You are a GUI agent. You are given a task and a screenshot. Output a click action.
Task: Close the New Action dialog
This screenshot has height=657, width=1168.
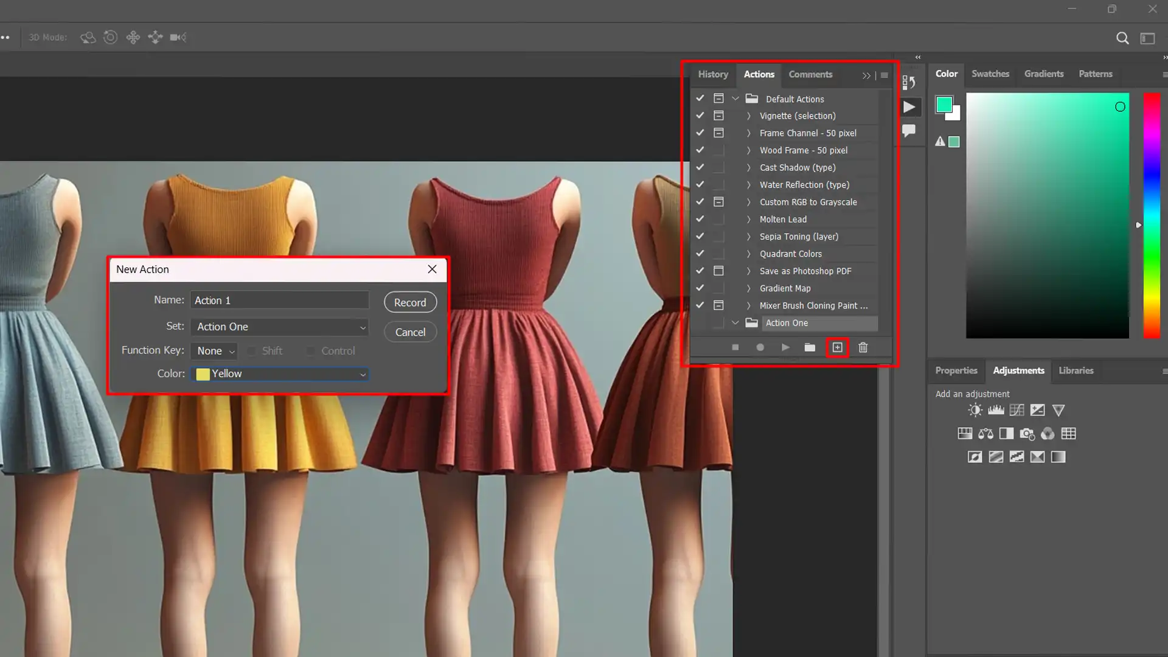click(432, 269)
